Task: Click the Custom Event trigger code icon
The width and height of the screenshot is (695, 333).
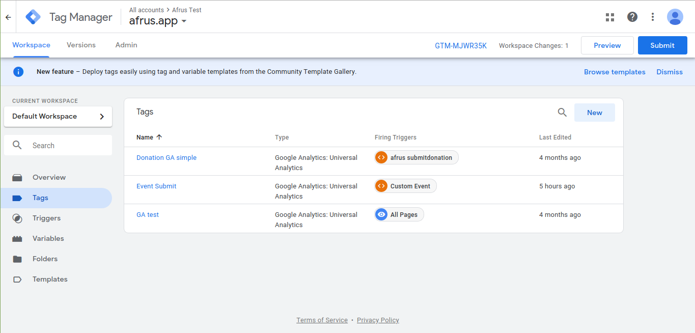Action: (381, 186)
